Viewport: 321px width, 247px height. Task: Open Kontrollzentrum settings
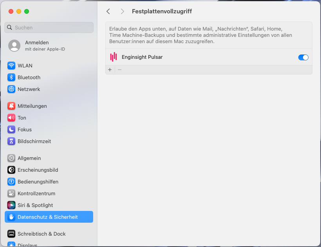[36, 193]
